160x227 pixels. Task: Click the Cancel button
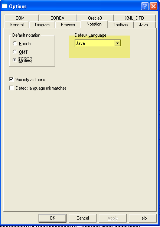click(83, 218)
